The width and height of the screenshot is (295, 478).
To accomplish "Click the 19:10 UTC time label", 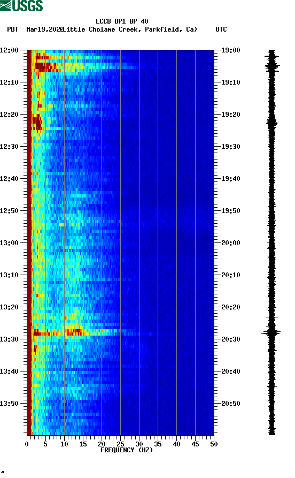I will (230, 82).
